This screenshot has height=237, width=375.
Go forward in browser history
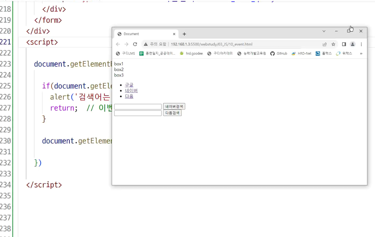(x=126, y=44)
